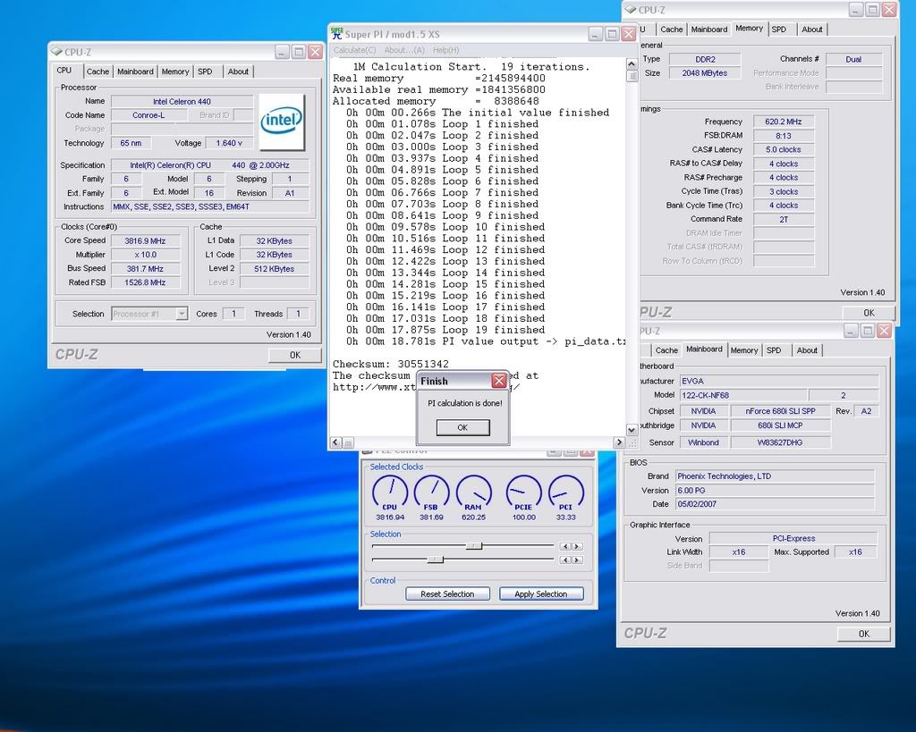Click right arrow of lower selection slider

(577, 560)
